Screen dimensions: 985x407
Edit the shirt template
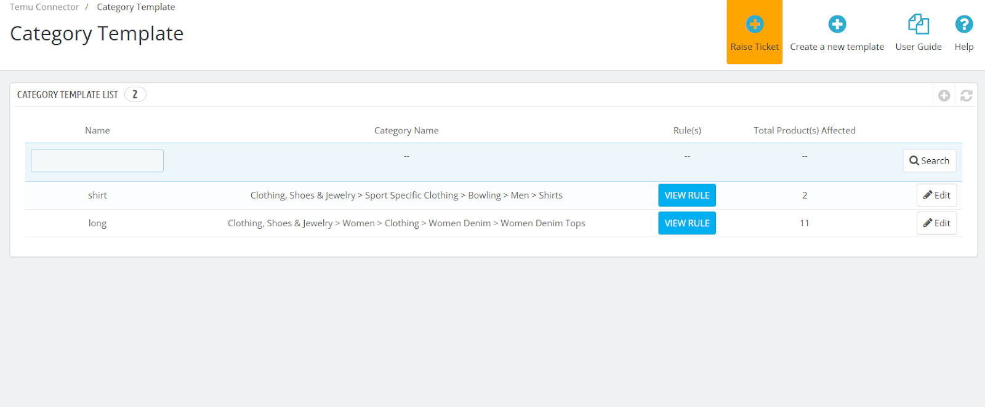coord(936,196)
